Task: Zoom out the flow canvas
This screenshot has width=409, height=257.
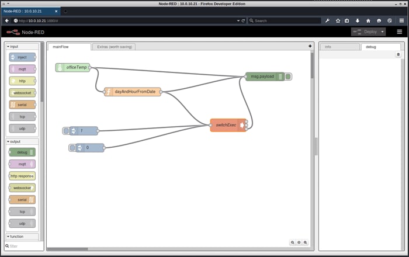Action: 292,242
